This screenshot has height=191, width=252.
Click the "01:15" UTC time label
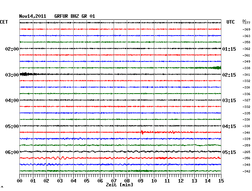point(229,49)
